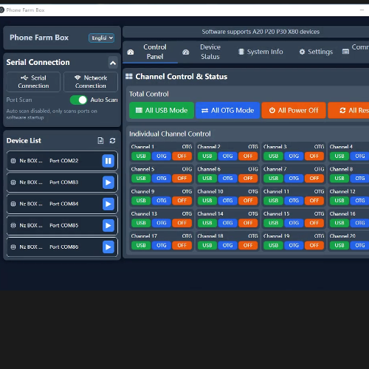Go to the Settings tab
Viewport: 369px width, 369px height.
click(316, 52)
